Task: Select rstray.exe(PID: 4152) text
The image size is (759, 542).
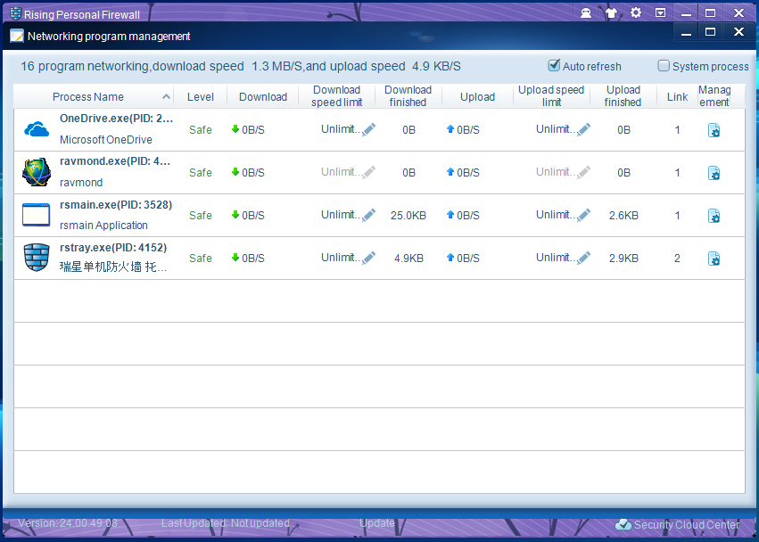Action: click(x=113, y=247)
